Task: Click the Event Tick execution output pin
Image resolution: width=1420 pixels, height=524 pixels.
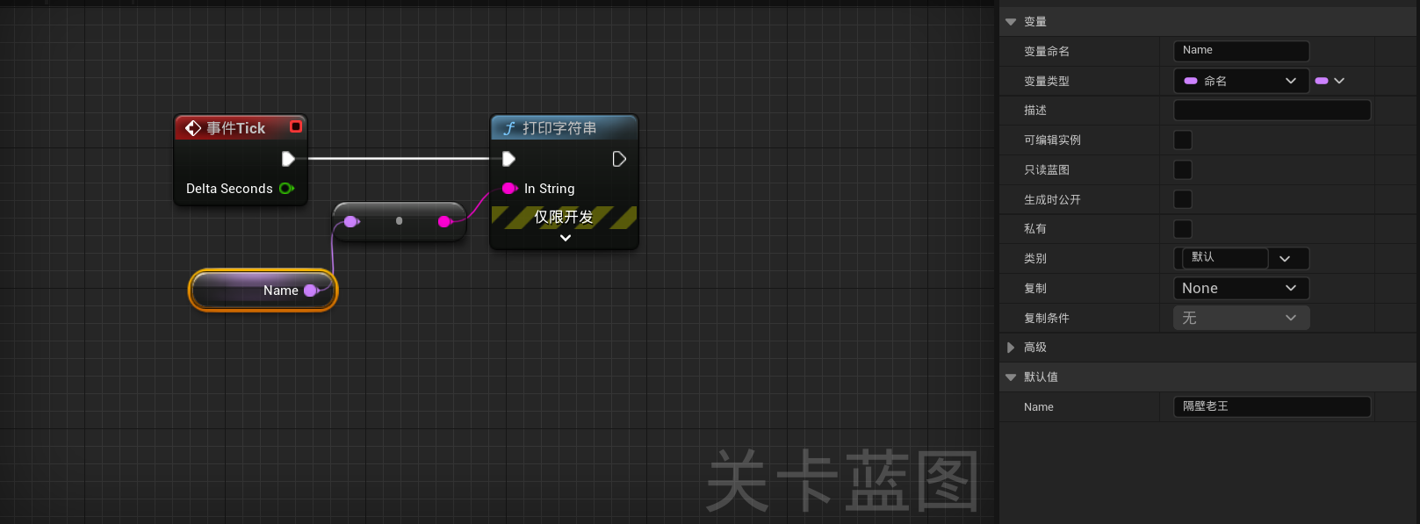Action: pyautogui.click(x=288, y=159)
